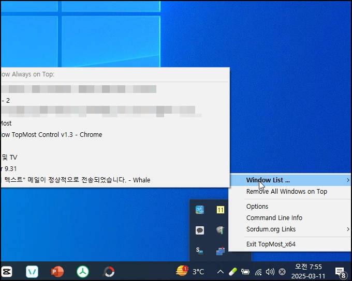
Task: Select the entry ending in '9.31'
Action: (x=115, y=169)
